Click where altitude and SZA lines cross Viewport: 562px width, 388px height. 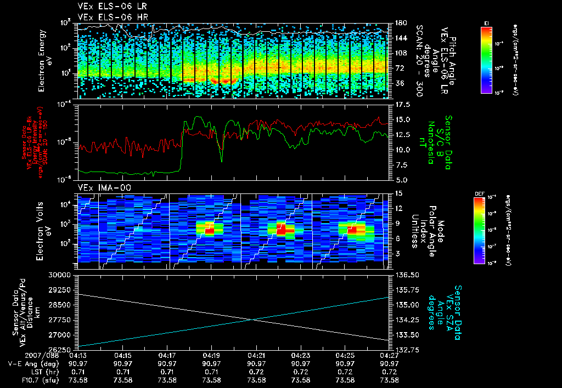point(253,319)
